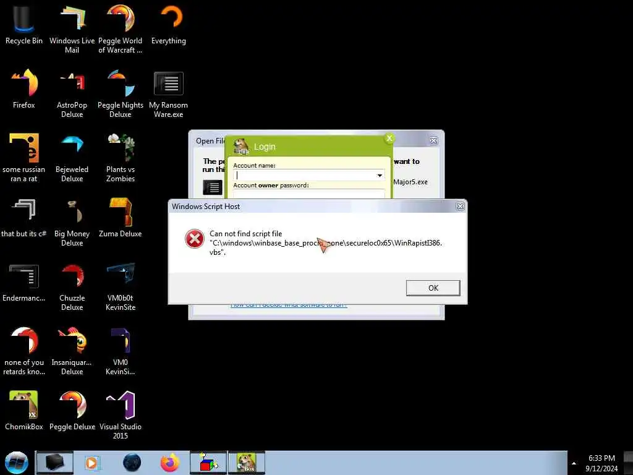Launch Windows Live Mail shortcut
633x475 pixels.
coord(72,28)
